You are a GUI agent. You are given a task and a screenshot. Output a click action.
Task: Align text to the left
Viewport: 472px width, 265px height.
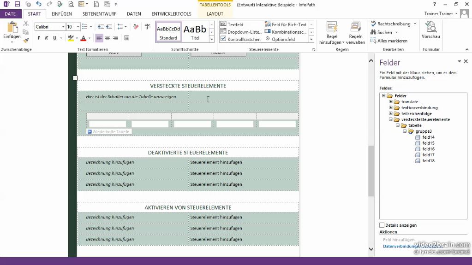pos(99,38)
